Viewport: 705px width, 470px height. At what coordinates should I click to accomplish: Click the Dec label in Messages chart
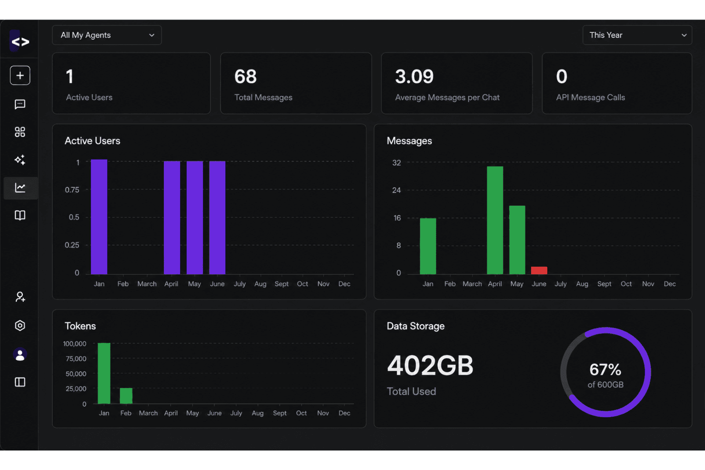pos(670,284)
